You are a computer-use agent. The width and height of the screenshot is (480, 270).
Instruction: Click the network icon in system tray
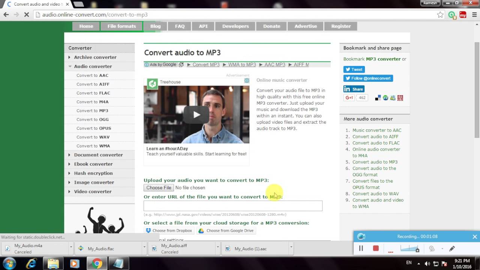[x=436, y=264]
